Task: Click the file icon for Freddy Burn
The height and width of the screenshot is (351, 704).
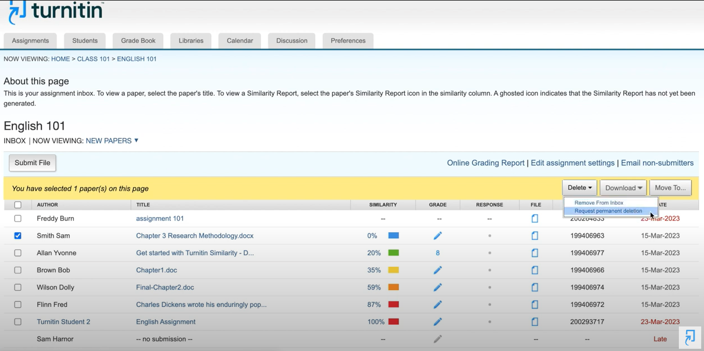Action: coord(535,219)
